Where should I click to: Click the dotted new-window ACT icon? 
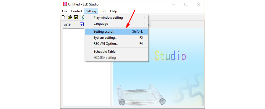pos(75,24)
